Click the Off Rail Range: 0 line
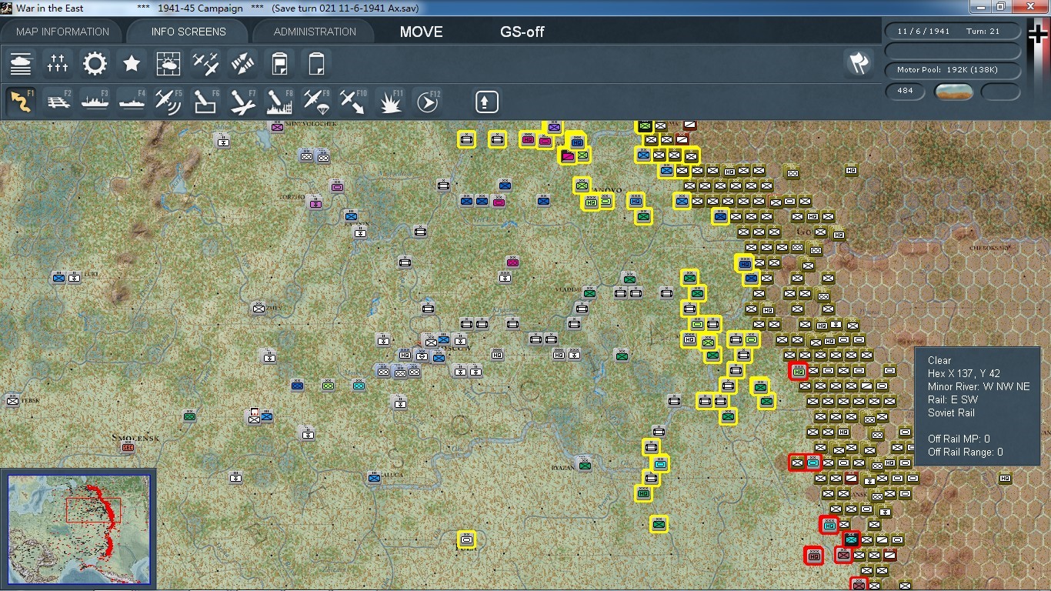 (966, 452)
